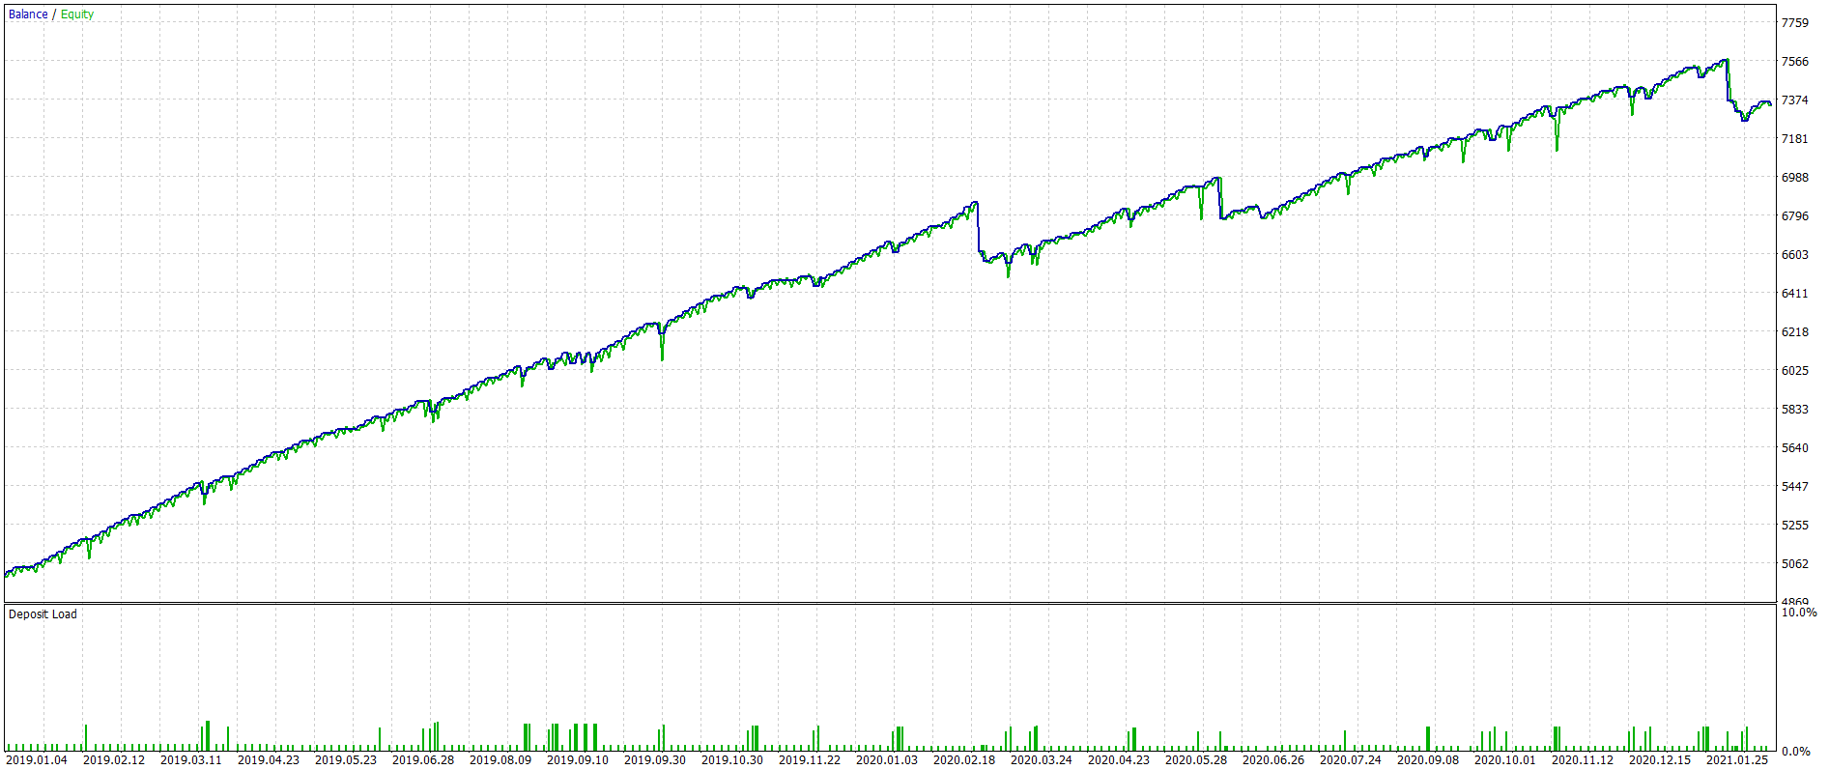The height and width of the screenshot is (770, 1829).
Task: Select the 2020.10.01 date label
Action: pyautogui.click(x=1505, y=760)
